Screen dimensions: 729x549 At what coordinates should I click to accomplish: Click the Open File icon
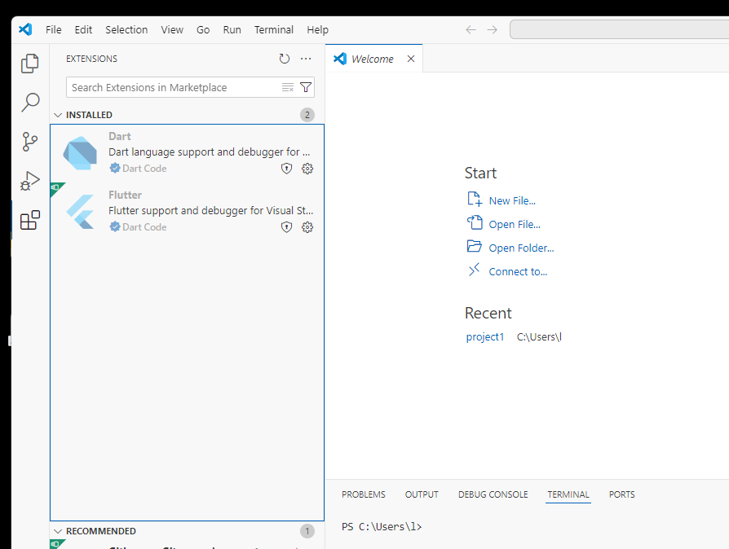tap(475, 222)
